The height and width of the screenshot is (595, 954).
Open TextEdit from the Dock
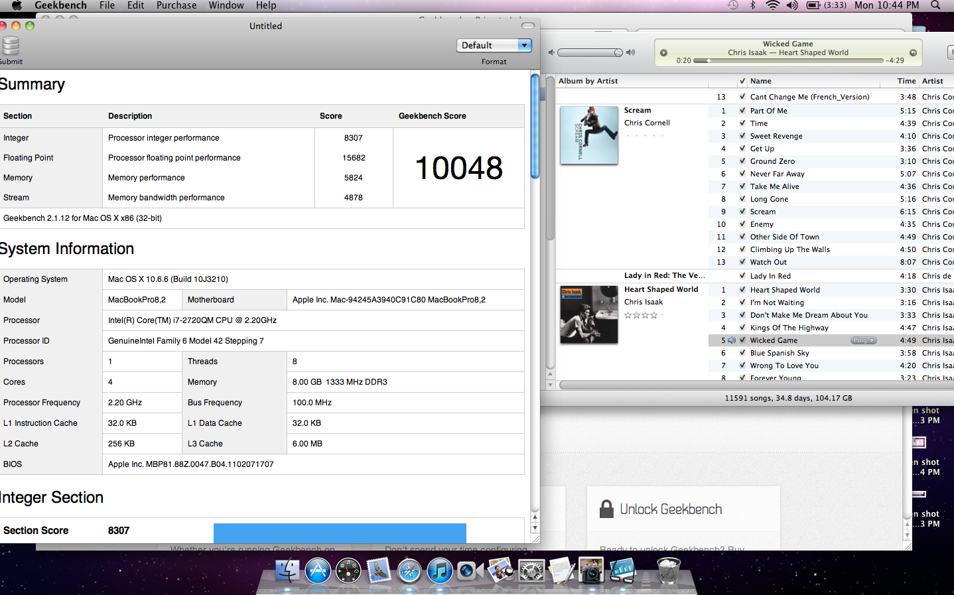tap(561, 570)
